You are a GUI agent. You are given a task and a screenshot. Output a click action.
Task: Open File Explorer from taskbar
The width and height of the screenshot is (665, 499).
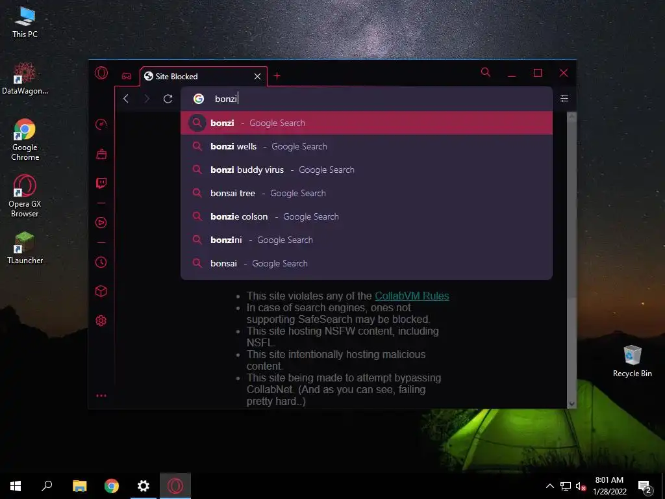point(79,486)
